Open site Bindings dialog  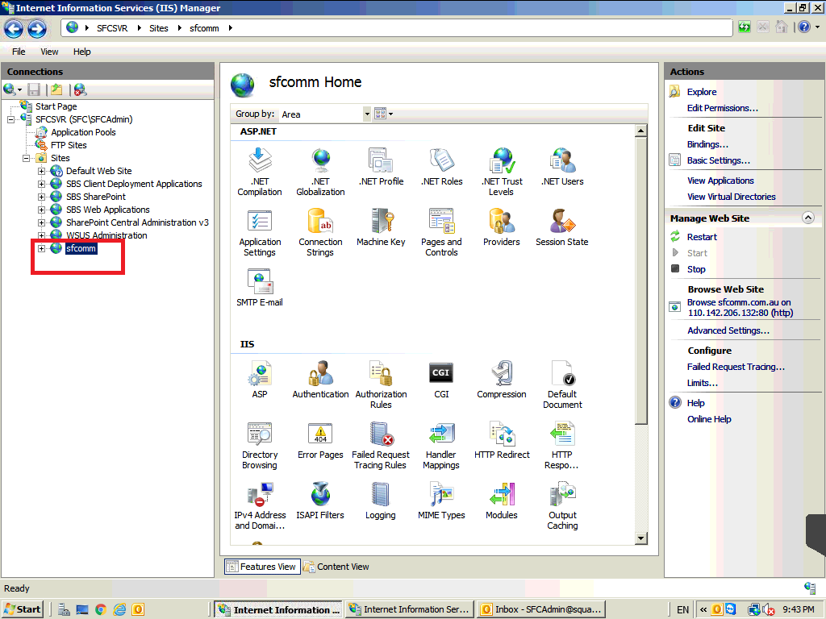point(707,145)
